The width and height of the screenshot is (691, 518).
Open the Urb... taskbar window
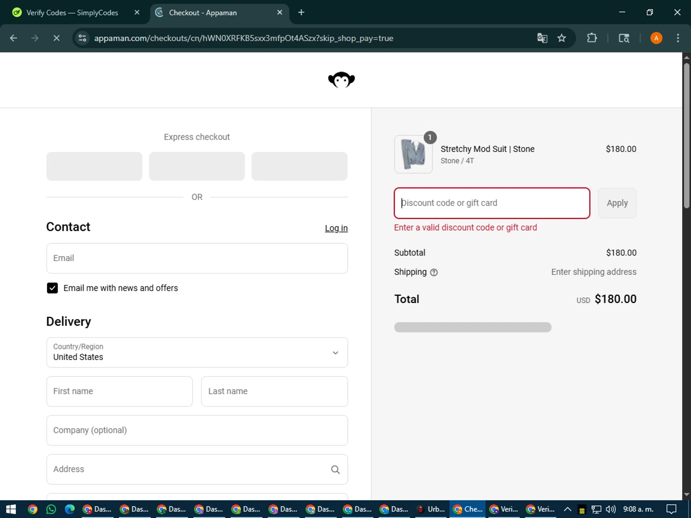tap(431, 509)
